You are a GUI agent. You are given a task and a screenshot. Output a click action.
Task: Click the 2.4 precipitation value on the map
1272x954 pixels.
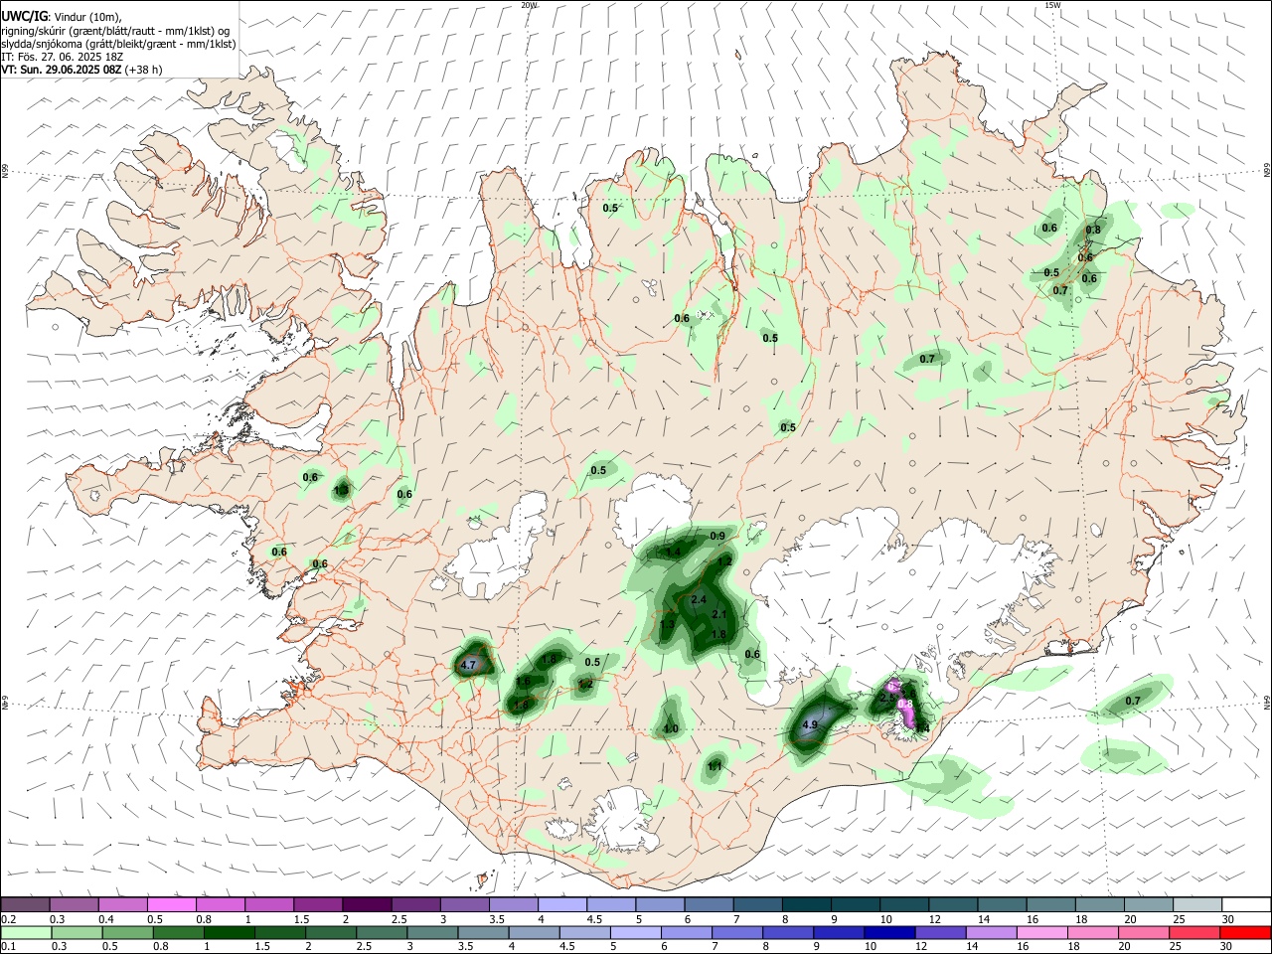698,599
